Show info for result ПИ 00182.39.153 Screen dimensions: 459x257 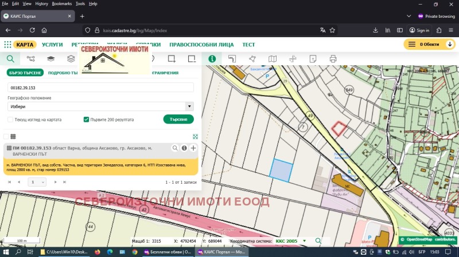click(184, 148)
